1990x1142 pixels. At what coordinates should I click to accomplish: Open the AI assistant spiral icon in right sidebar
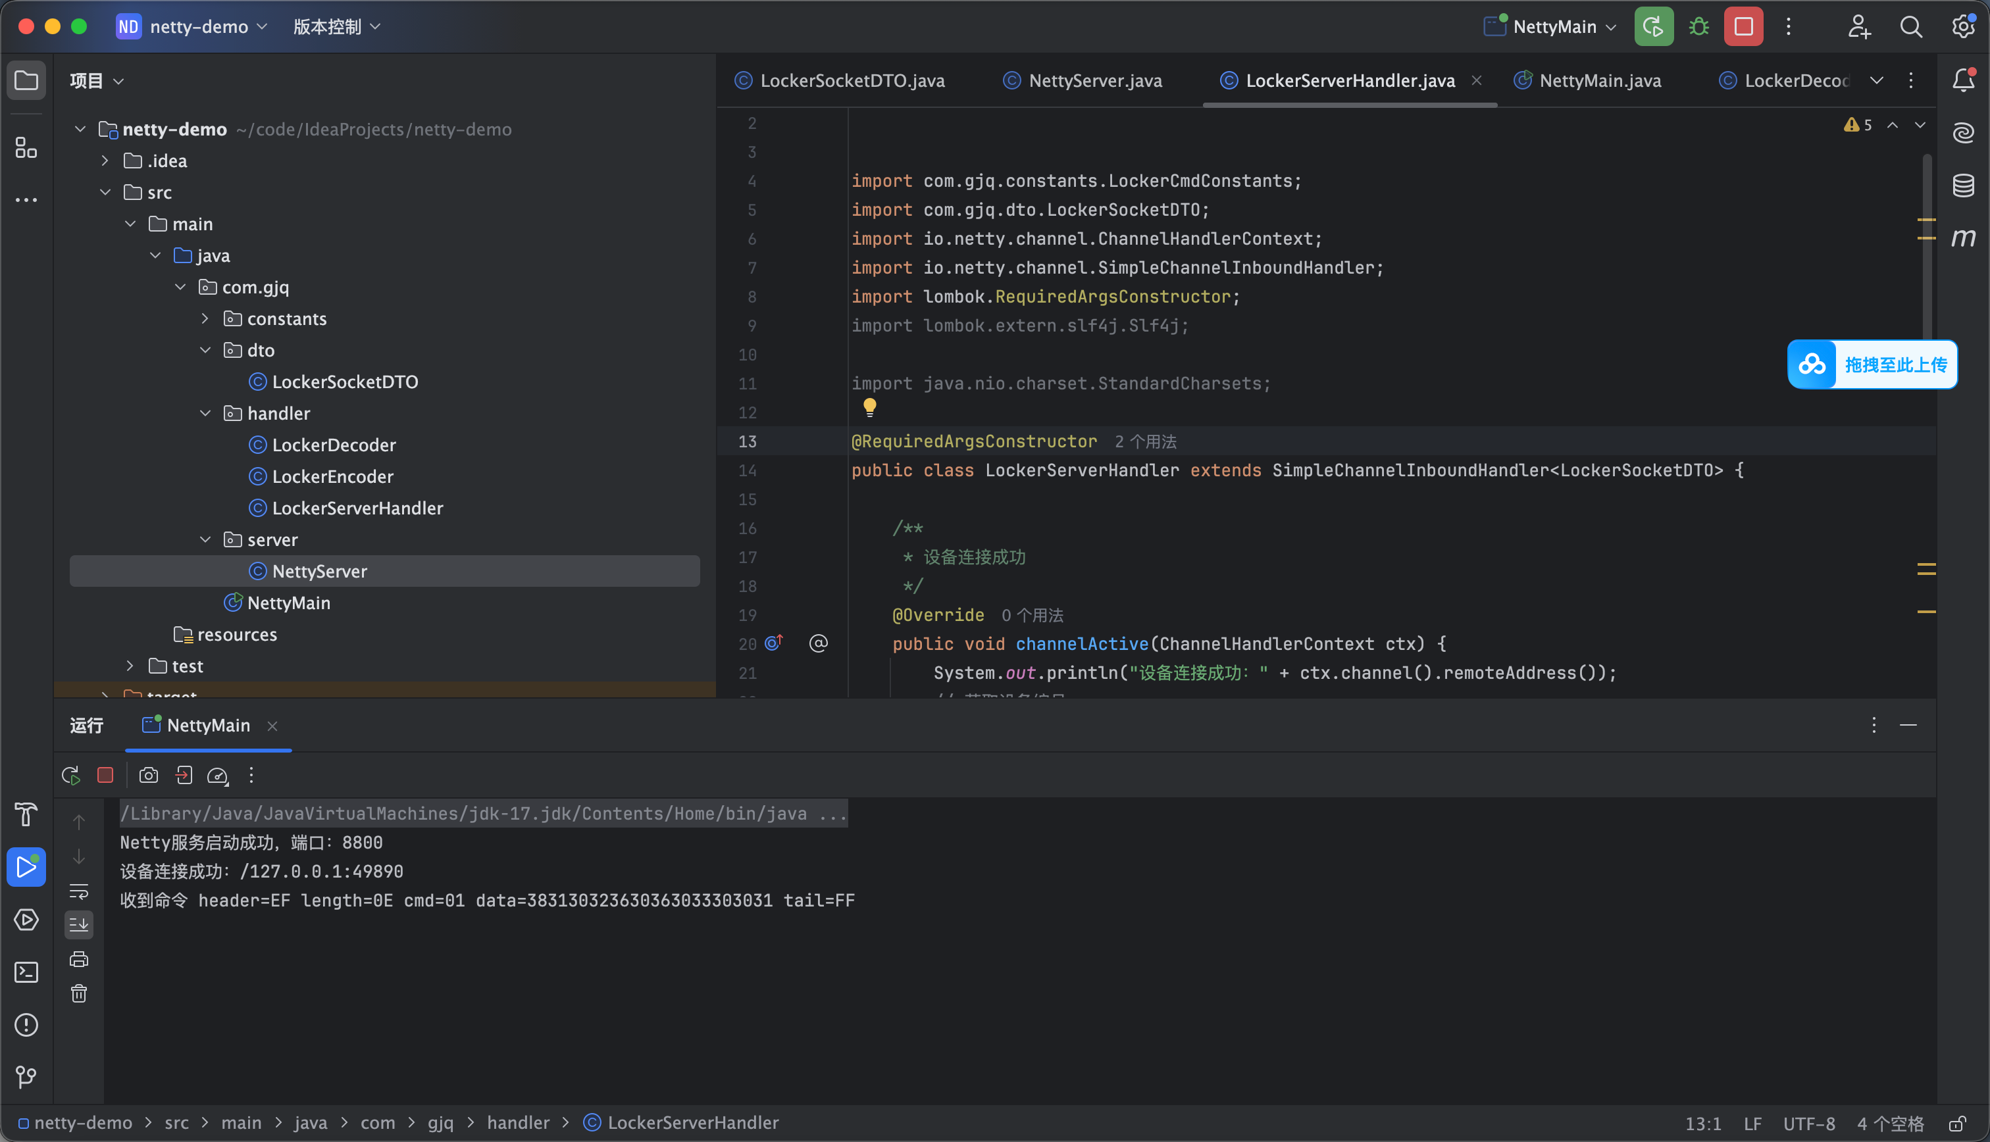(1963, 133)
